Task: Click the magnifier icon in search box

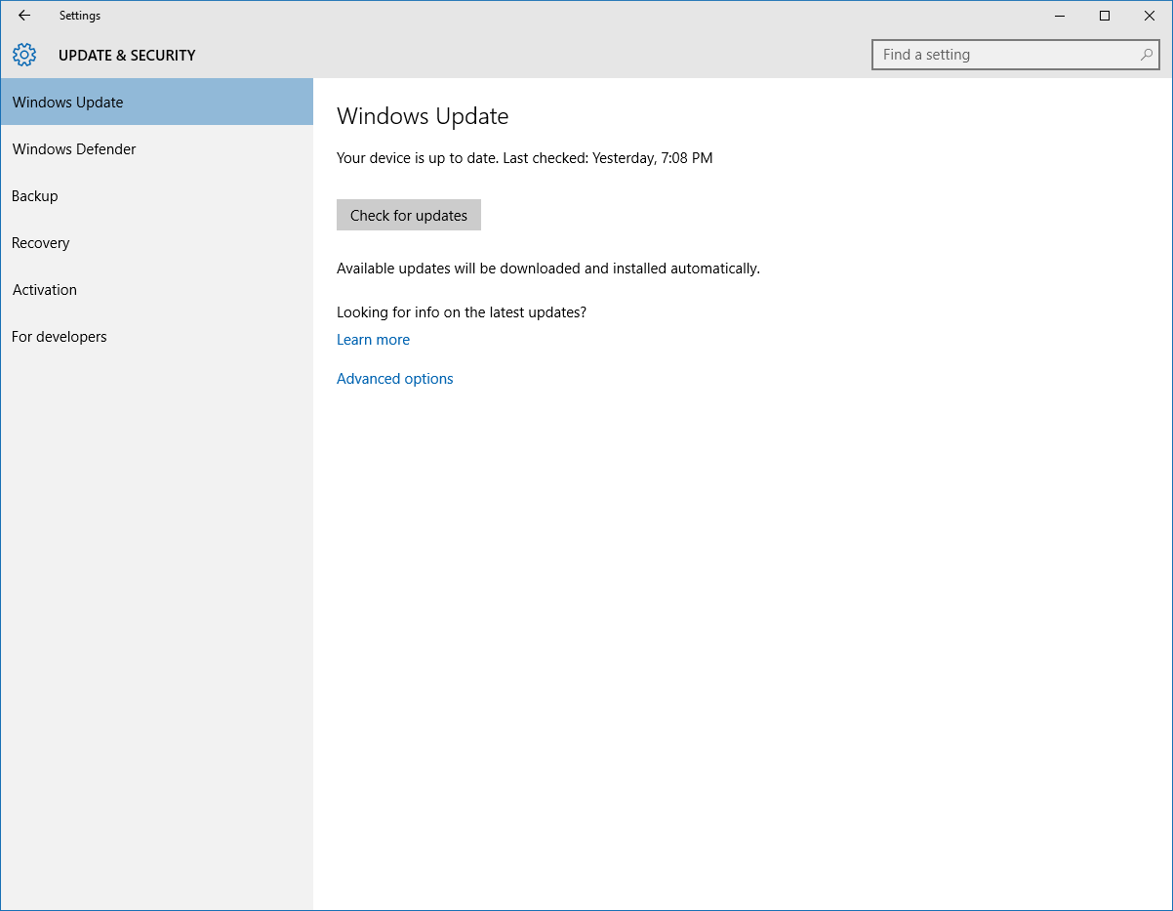Action: click(1147, 55)
